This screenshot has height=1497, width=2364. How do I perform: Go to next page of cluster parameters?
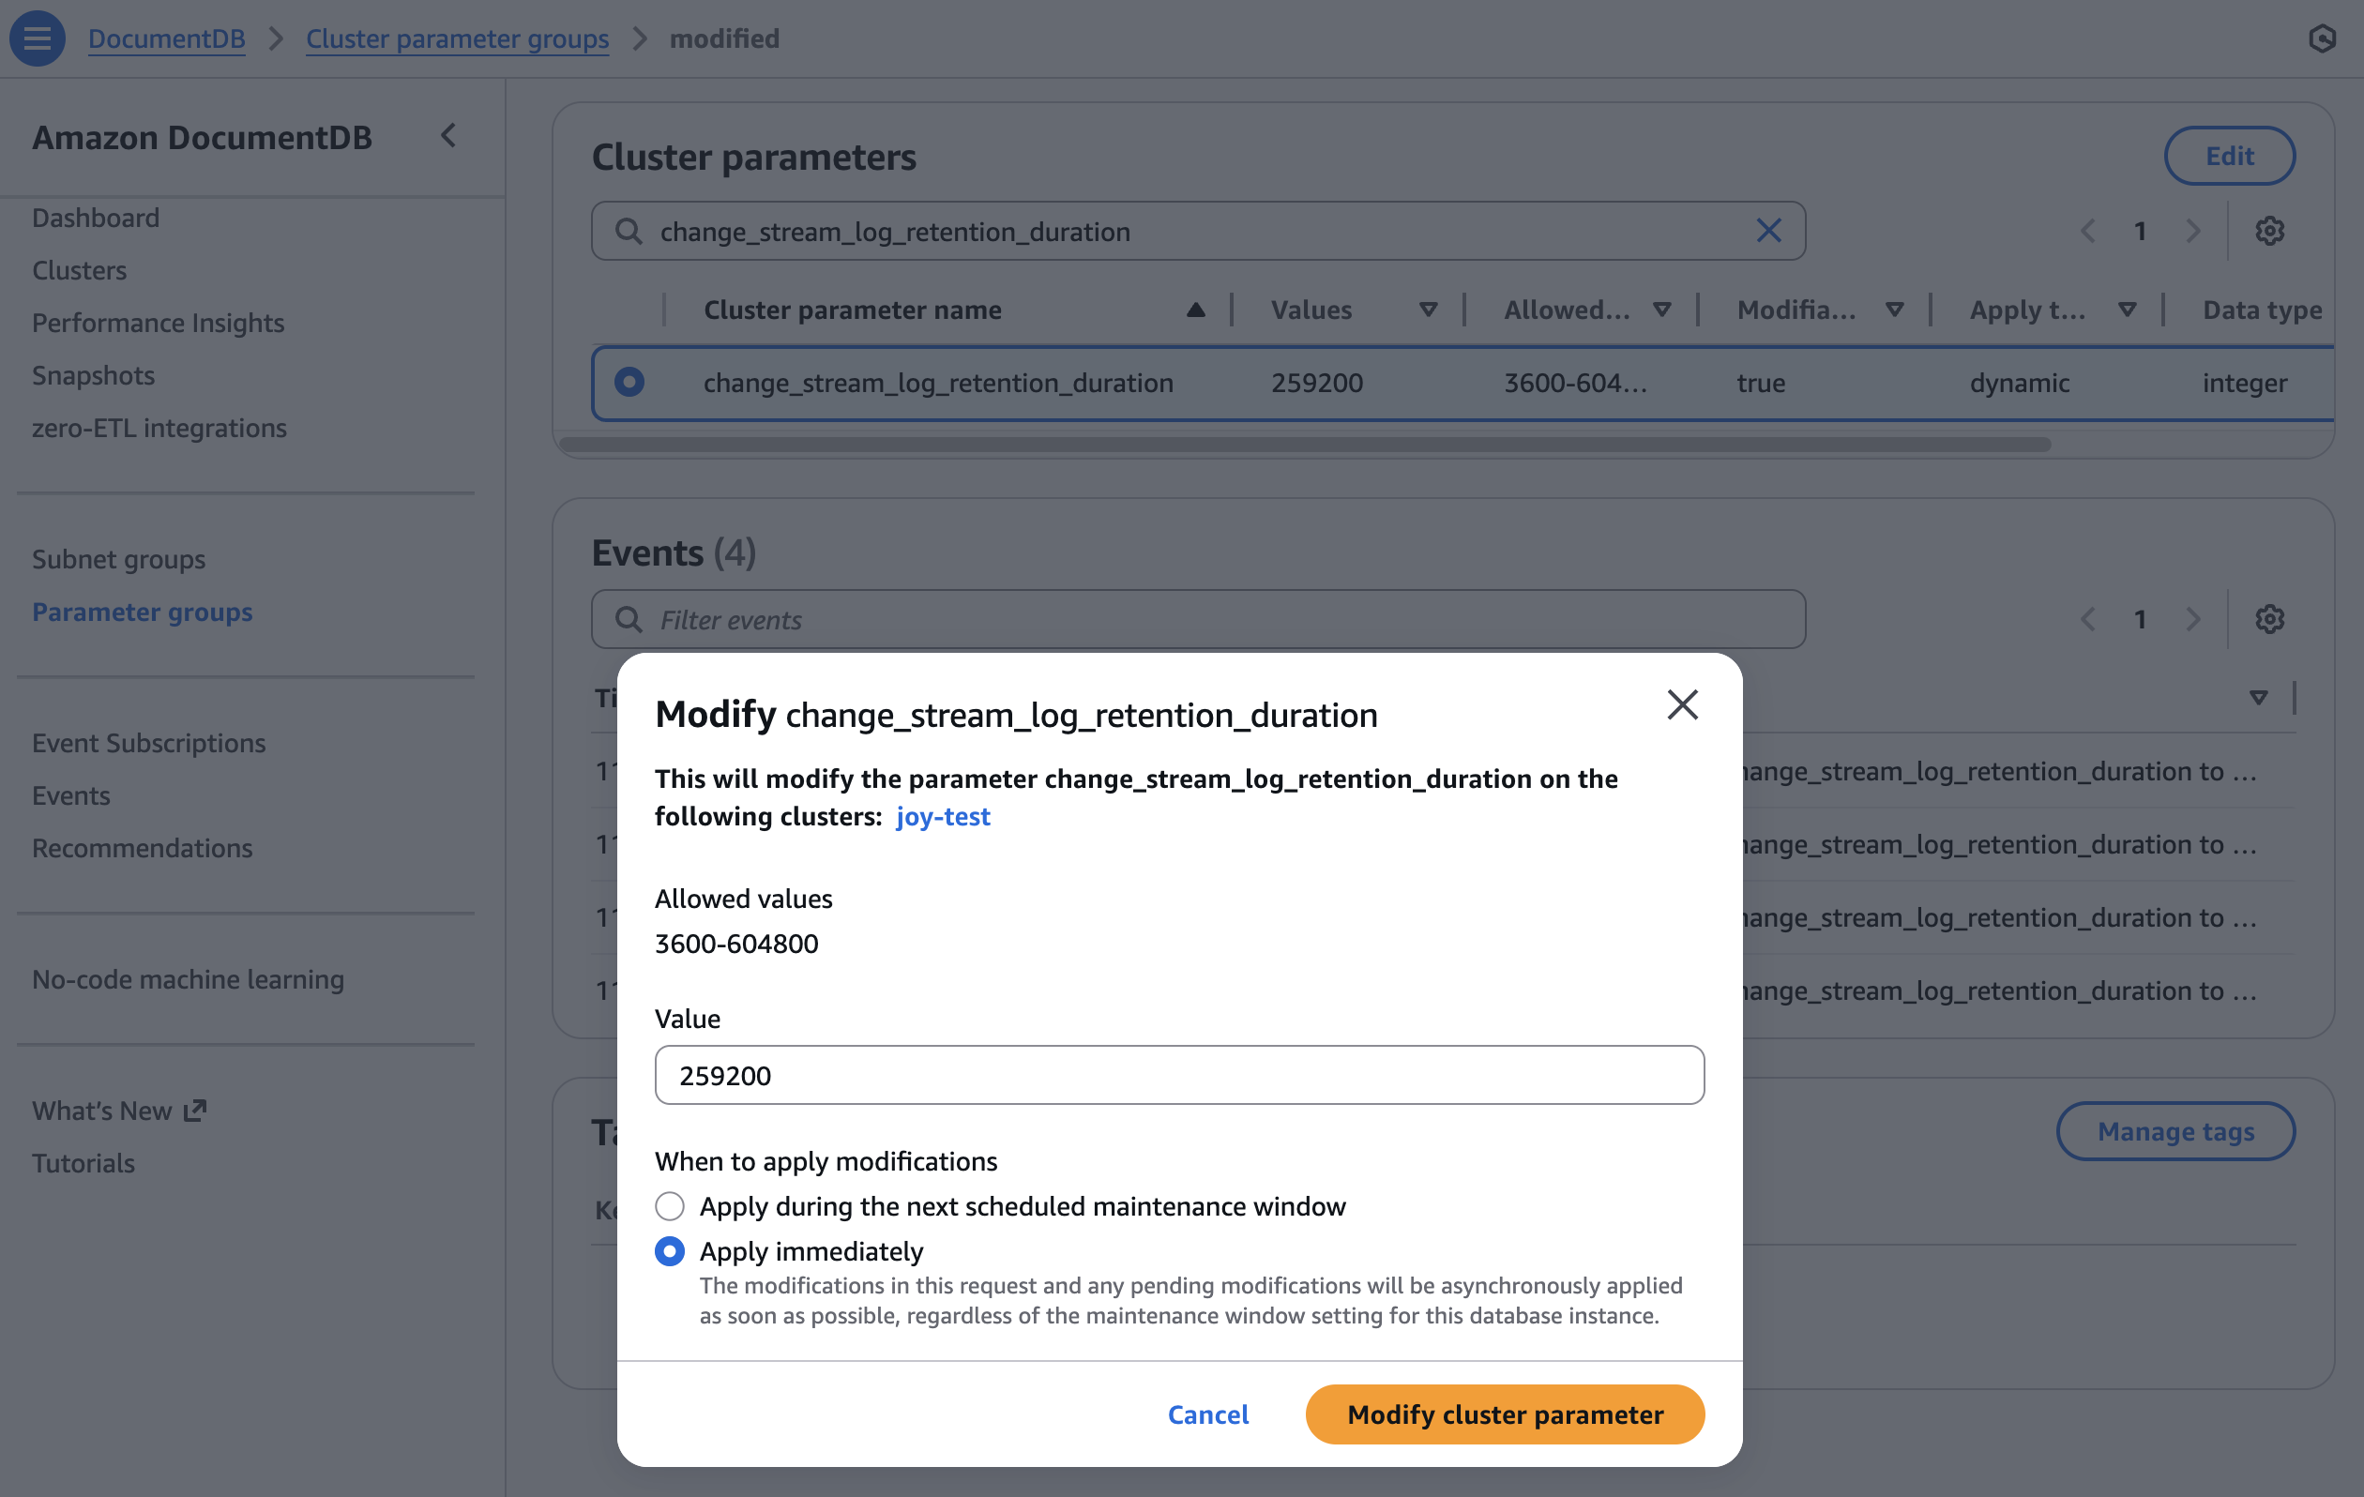(2193, 231)
